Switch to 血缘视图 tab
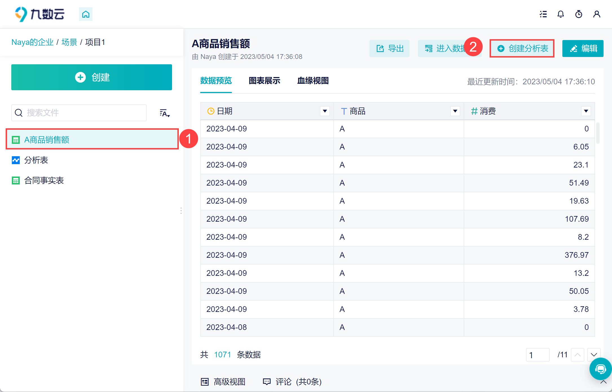 click(313, 81)
